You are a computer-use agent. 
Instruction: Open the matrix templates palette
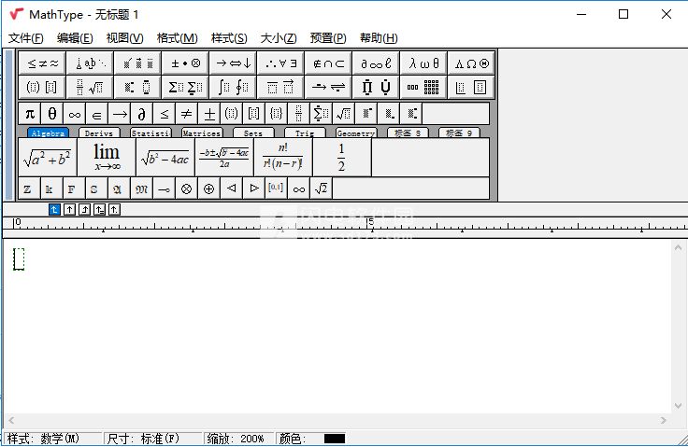pyautogui.click(x=423, y=87)
